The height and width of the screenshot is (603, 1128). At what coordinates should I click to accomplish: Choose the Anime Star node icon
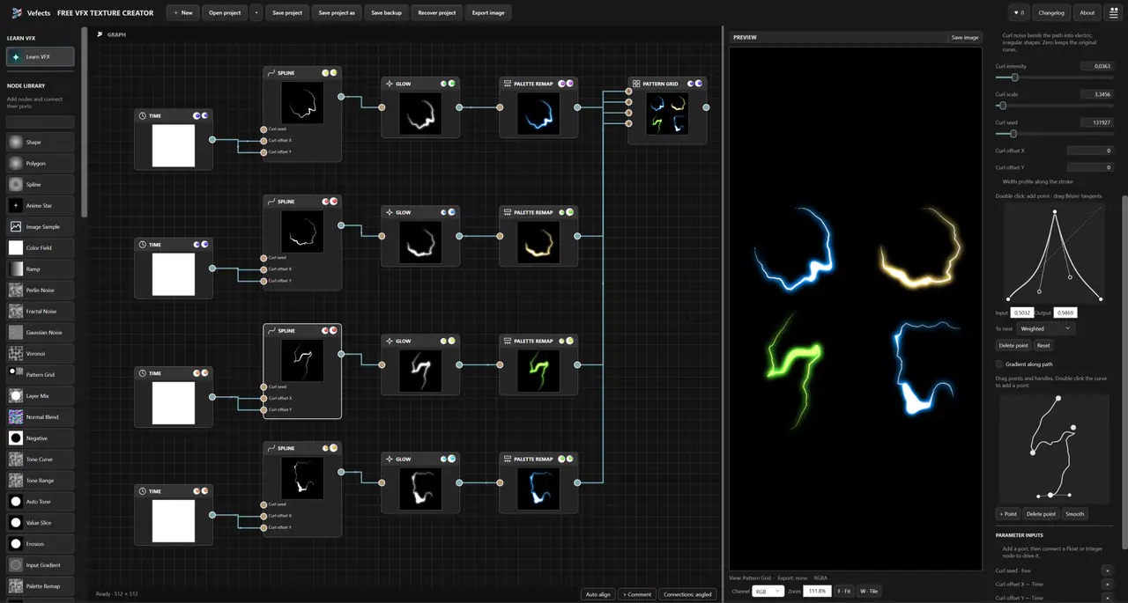[x=15, y=206]
